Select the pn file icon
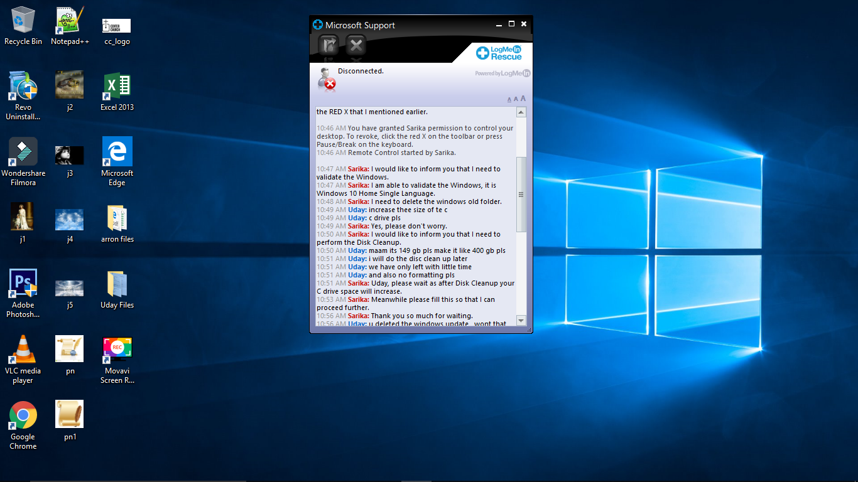This screenshot has width=858, height=482. pos(70,355)
